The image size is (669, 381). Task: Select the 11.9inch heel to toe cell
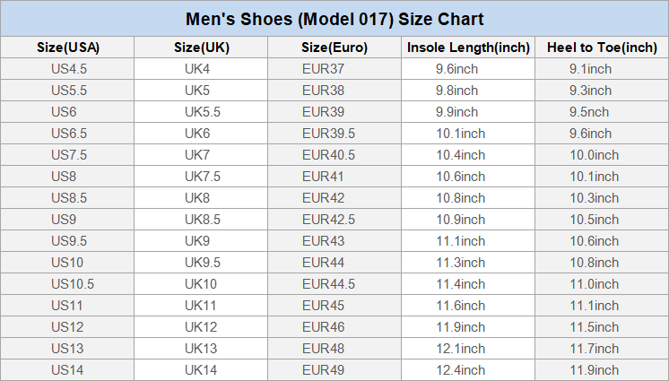point(594,370)
